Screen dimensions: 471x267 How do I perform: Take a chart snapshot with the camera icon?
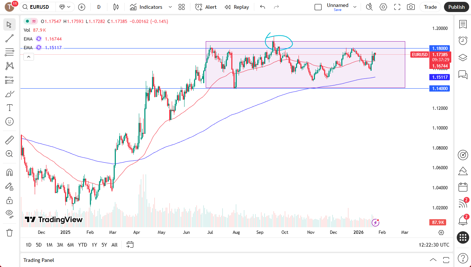pyautogui.click(x=411, y=7)
